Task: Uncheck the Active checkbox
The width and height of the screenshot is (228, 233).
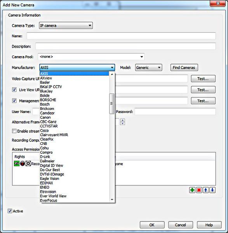Action: coord(10,211)
